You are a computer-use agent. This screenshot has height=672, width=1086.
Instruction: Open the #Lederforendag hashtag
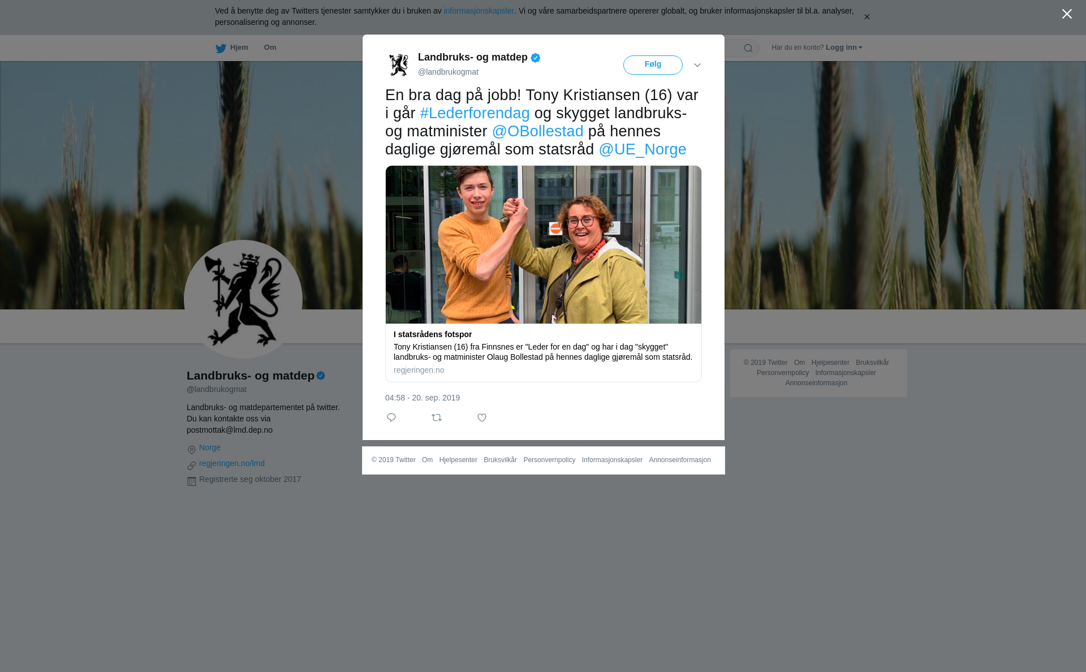475,113
